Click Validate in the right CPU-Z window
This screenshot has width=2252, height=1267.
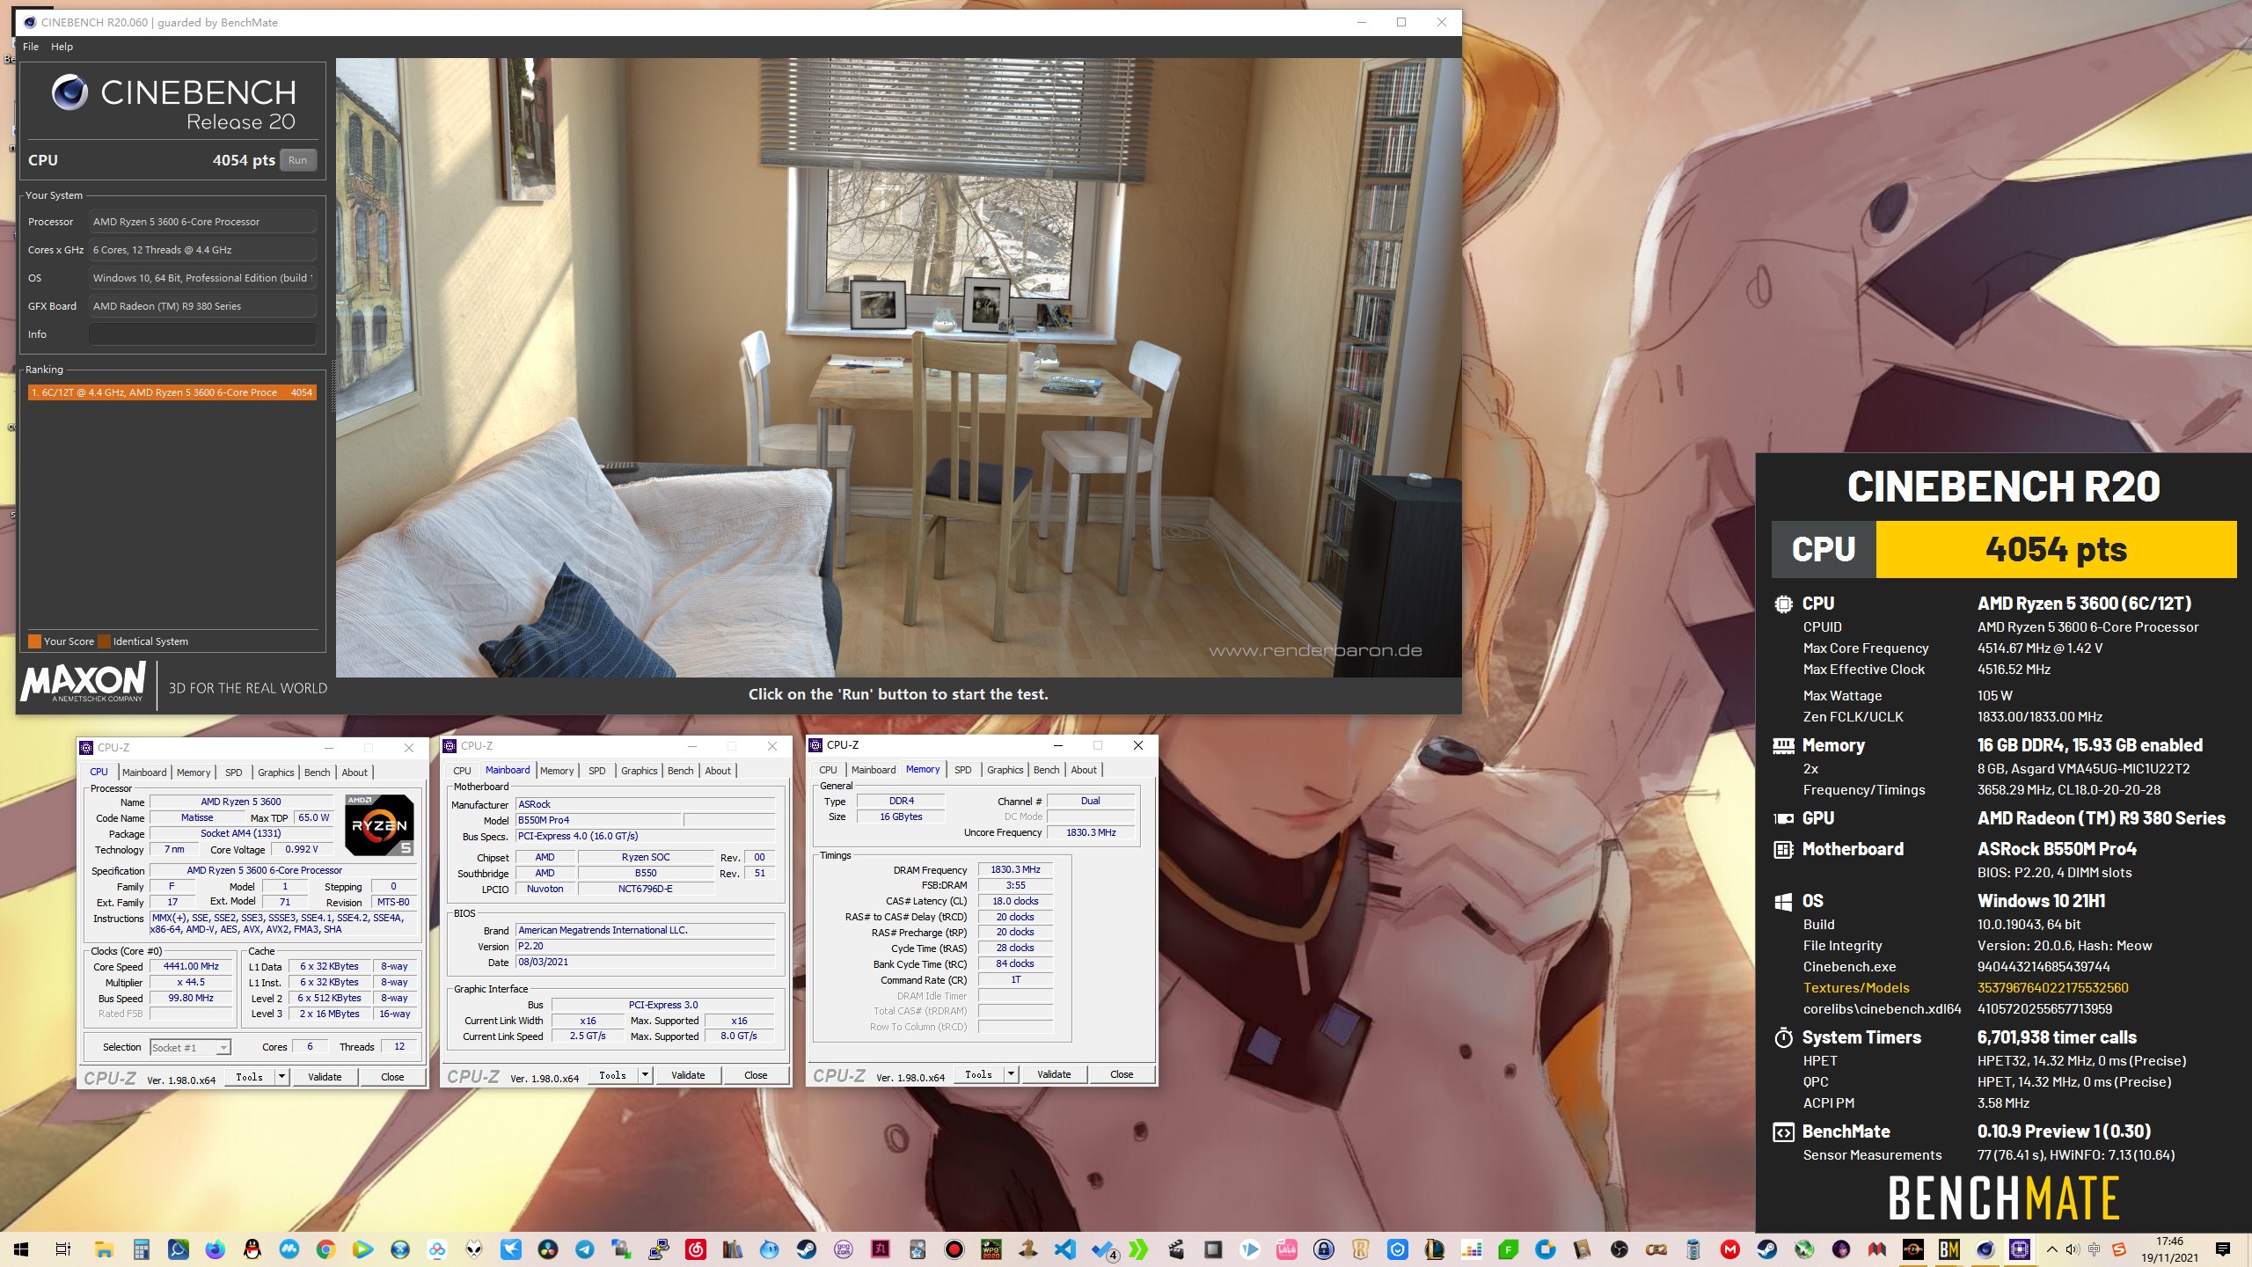tap(1054, 1074)
